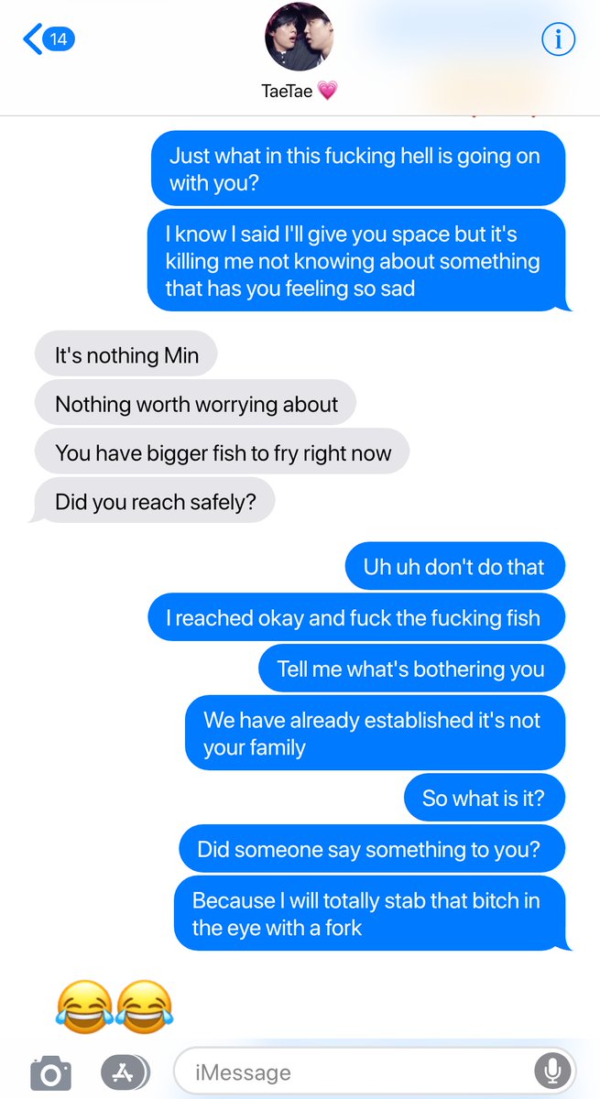The height and width of the screenshot is (1099, 600).
Task: Tap the TaeTae contact name
Action: 300,91
